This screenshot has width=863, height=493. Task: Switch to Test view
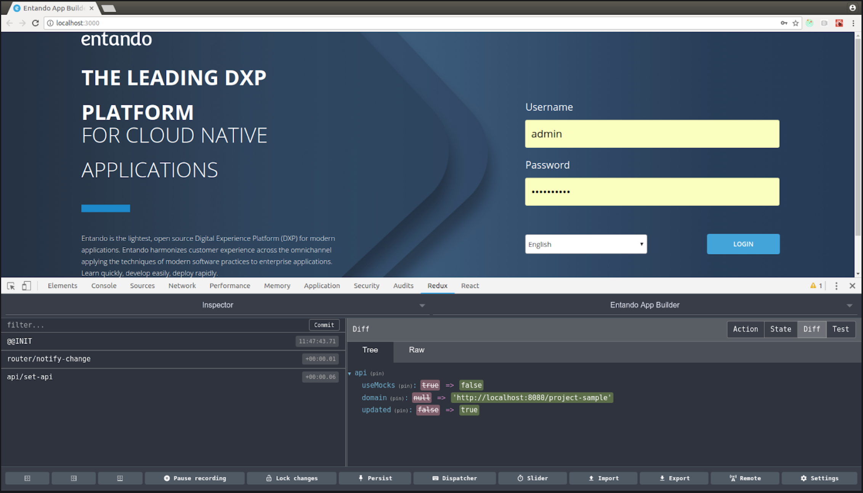click(841, 329)
